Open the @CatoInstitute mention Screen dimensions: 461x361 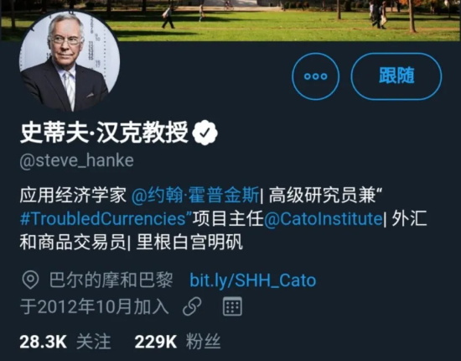[x=323, y=219]
